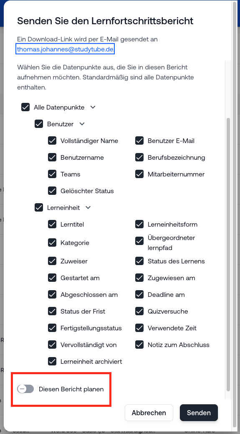Open the thomas.johannes@studytube.de email link
The width and height of the screenshot is (240, 434).
pos(65,49)
